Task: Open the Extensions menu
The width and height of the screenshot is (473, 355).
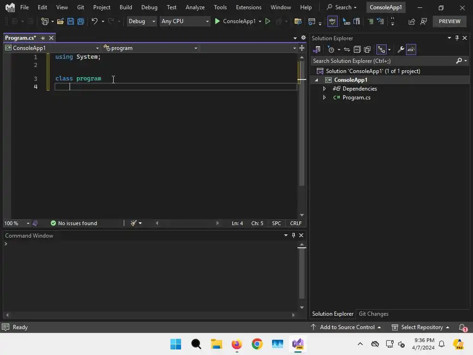Action: click(x=249, y=7)
